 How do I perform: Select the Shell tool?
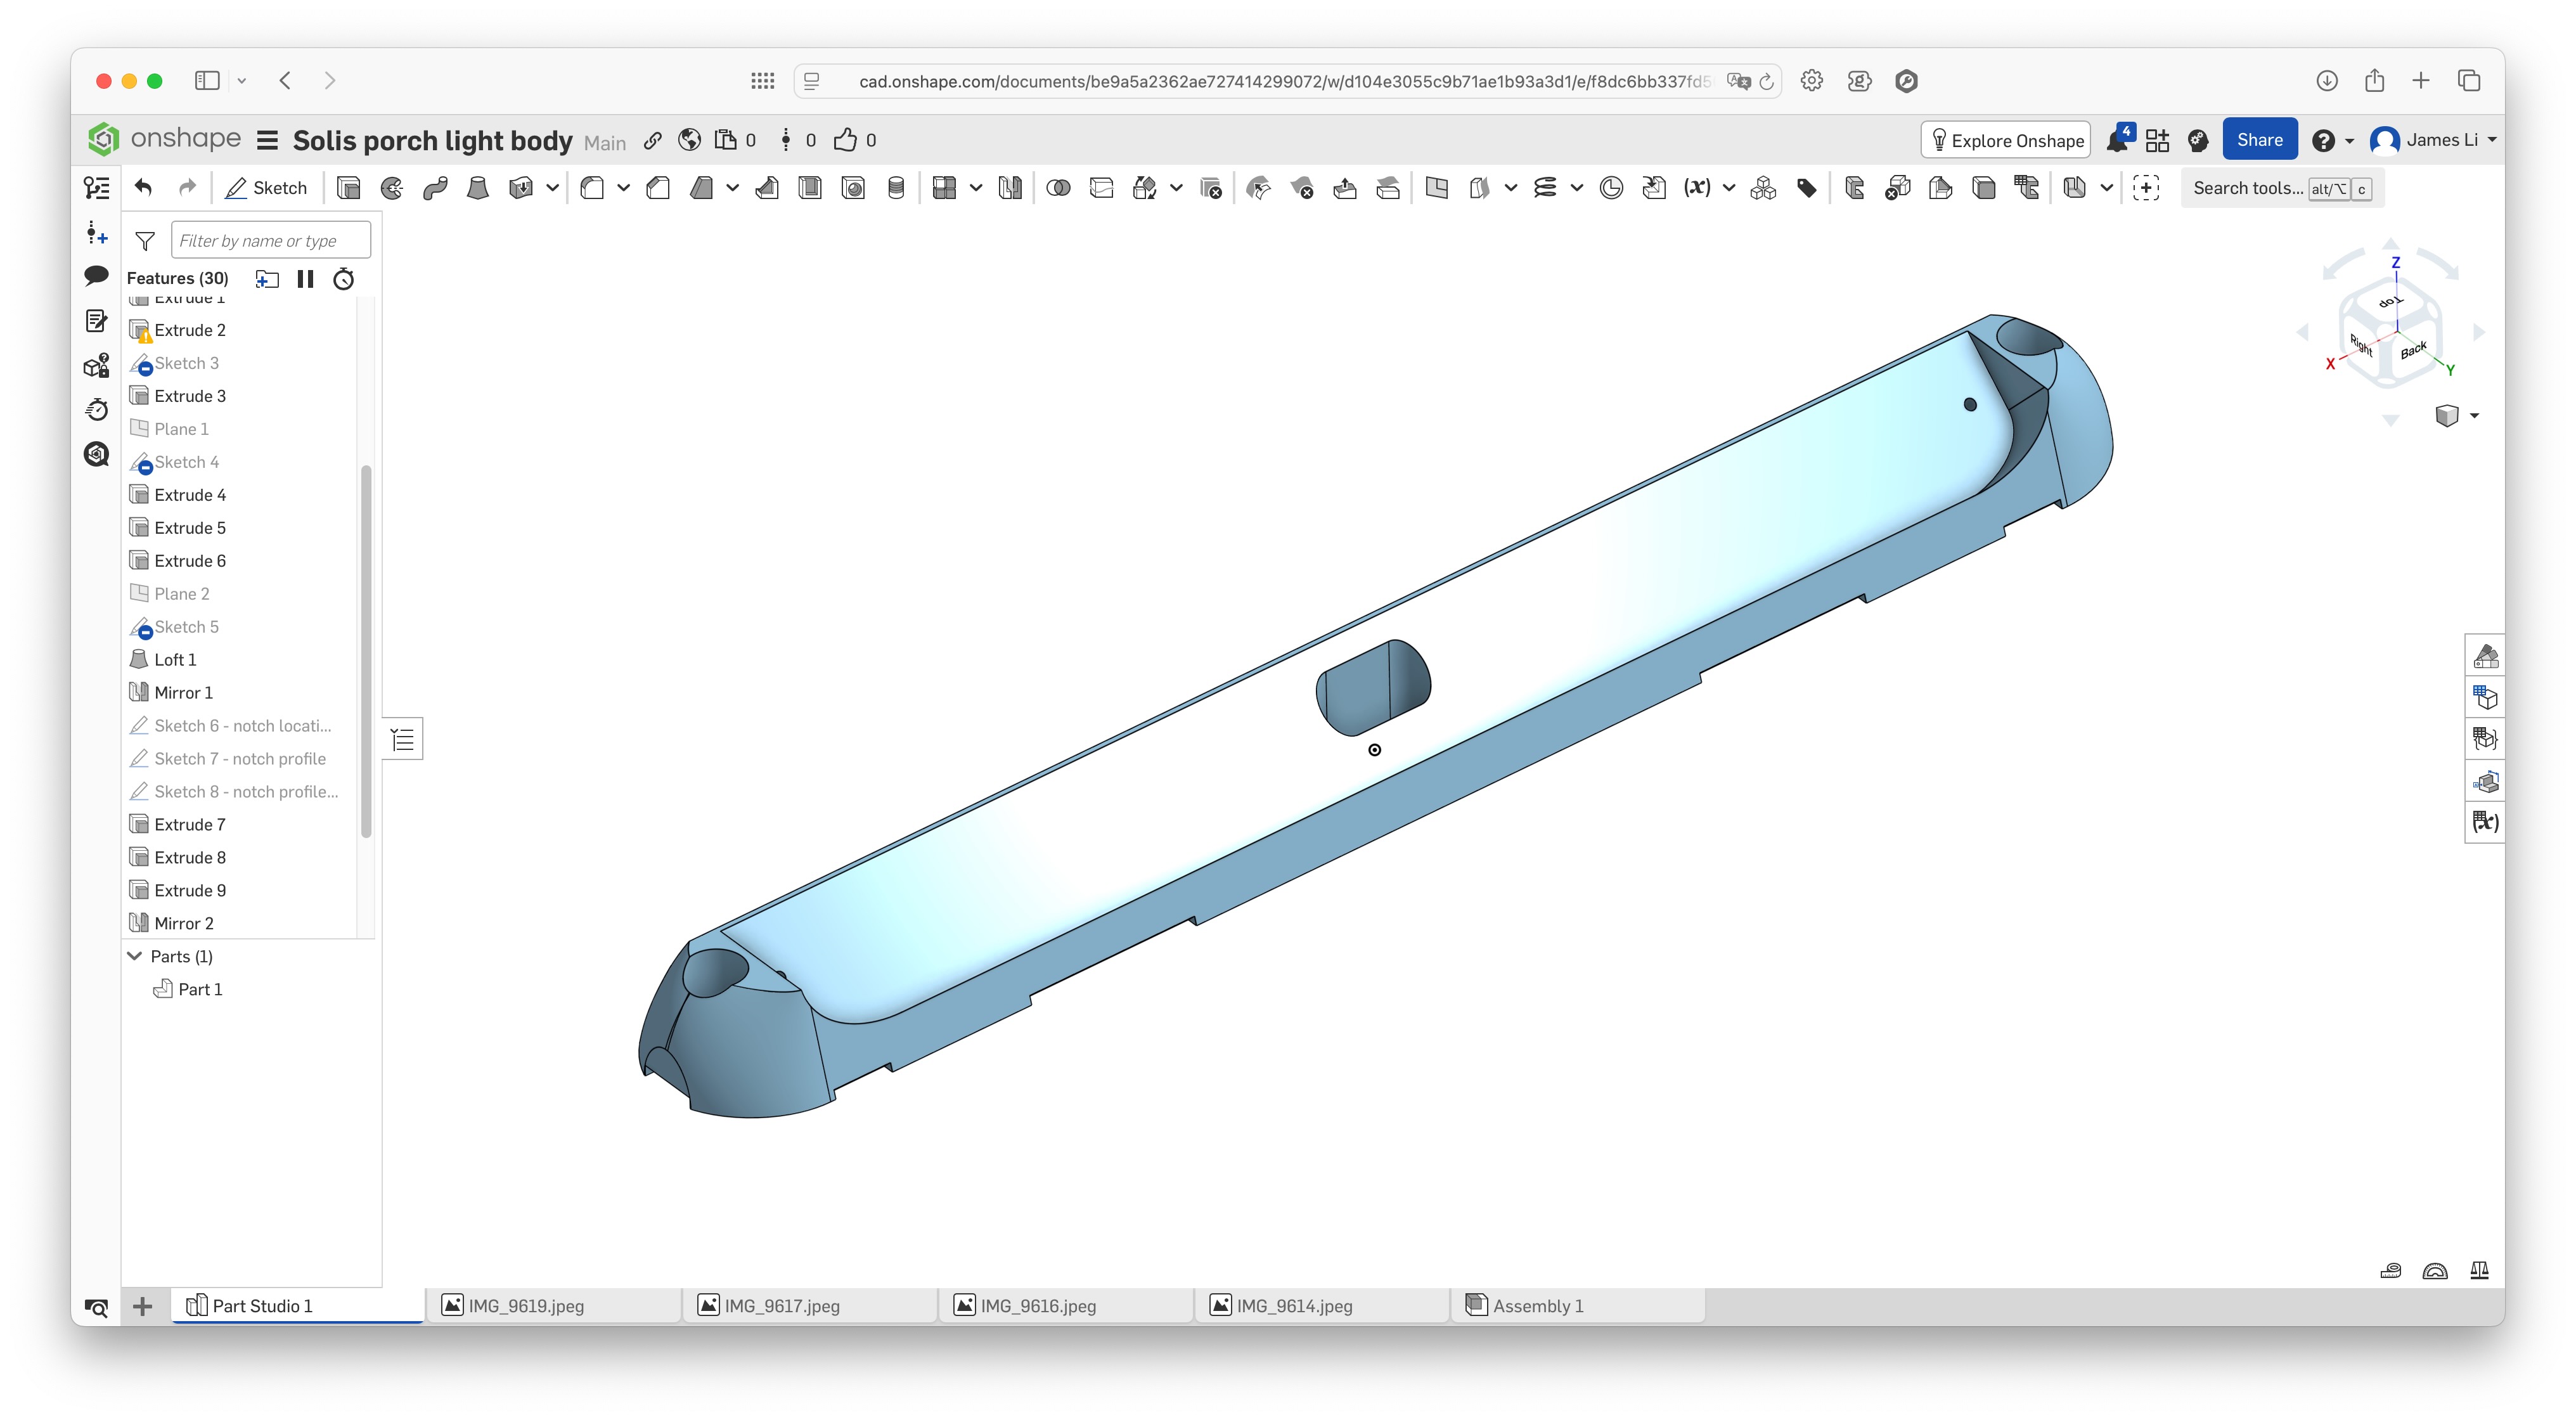click(x=810, y=188)
